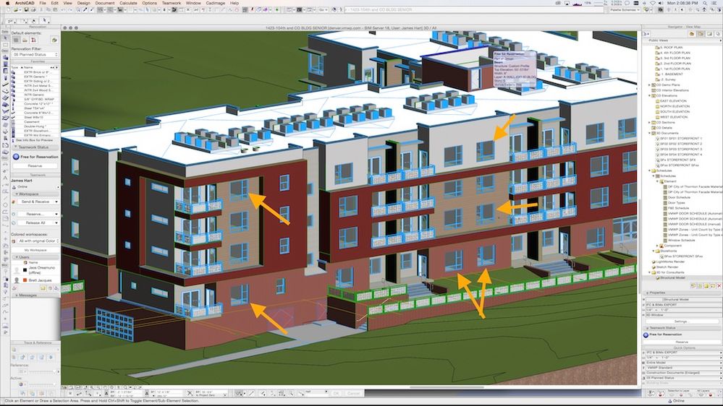Click the Reserve... dropdown button
Viewport: 723px width, 406px height.
[x=38, y=214]
